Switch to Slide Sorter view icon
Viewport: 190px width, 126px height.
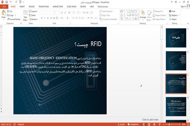[149, 124]
